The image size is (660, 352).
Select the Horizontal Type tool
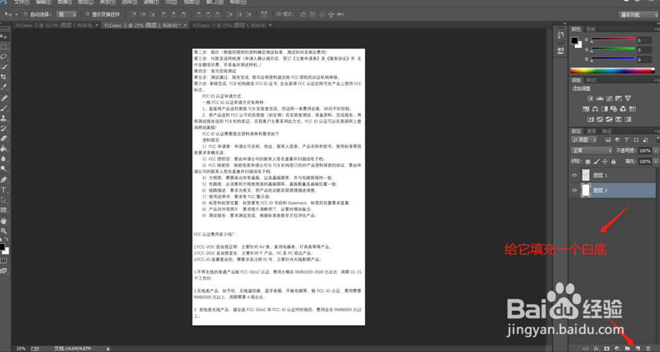pyautogui.click(x=4, y=190)
